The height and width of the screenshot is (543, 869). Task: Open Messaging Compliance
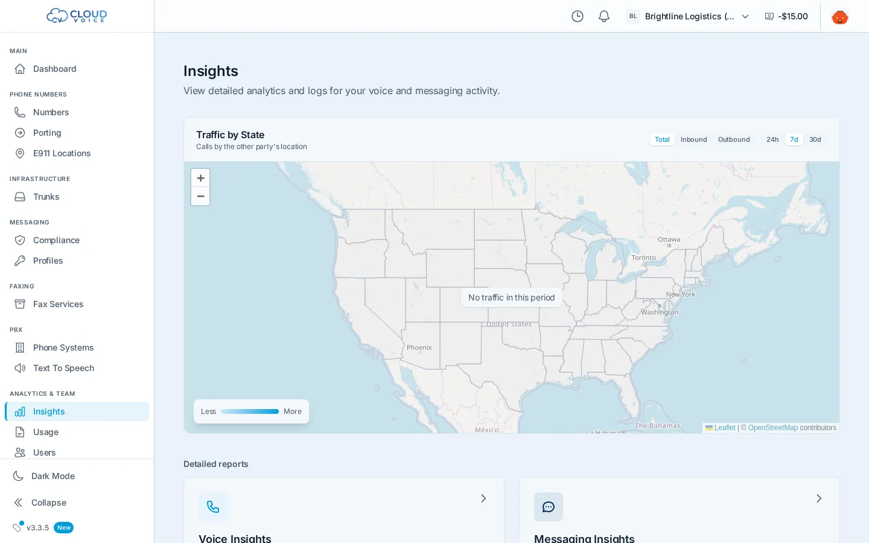pyautogui.click(x=77, y=240)
